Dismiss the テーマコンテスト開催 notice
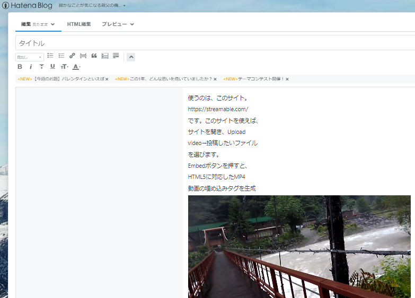 coord(287,79)
